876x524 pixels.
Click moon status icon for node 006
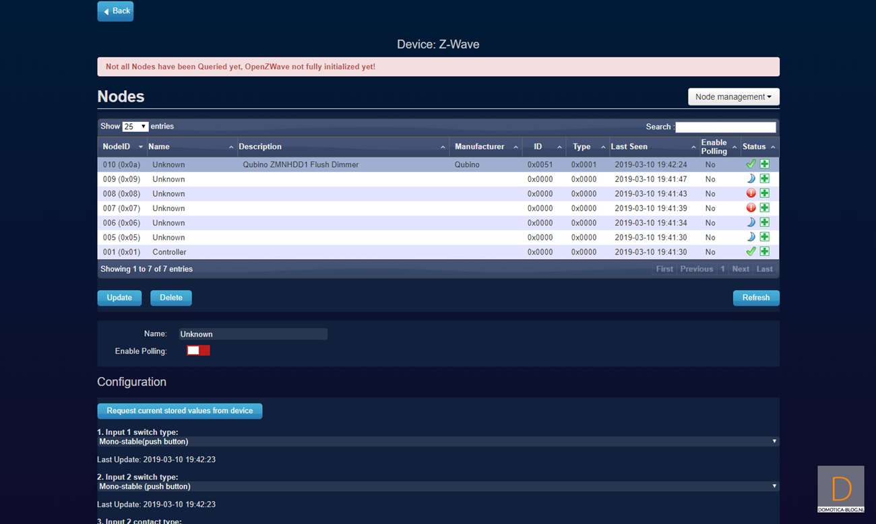(751, 222)
